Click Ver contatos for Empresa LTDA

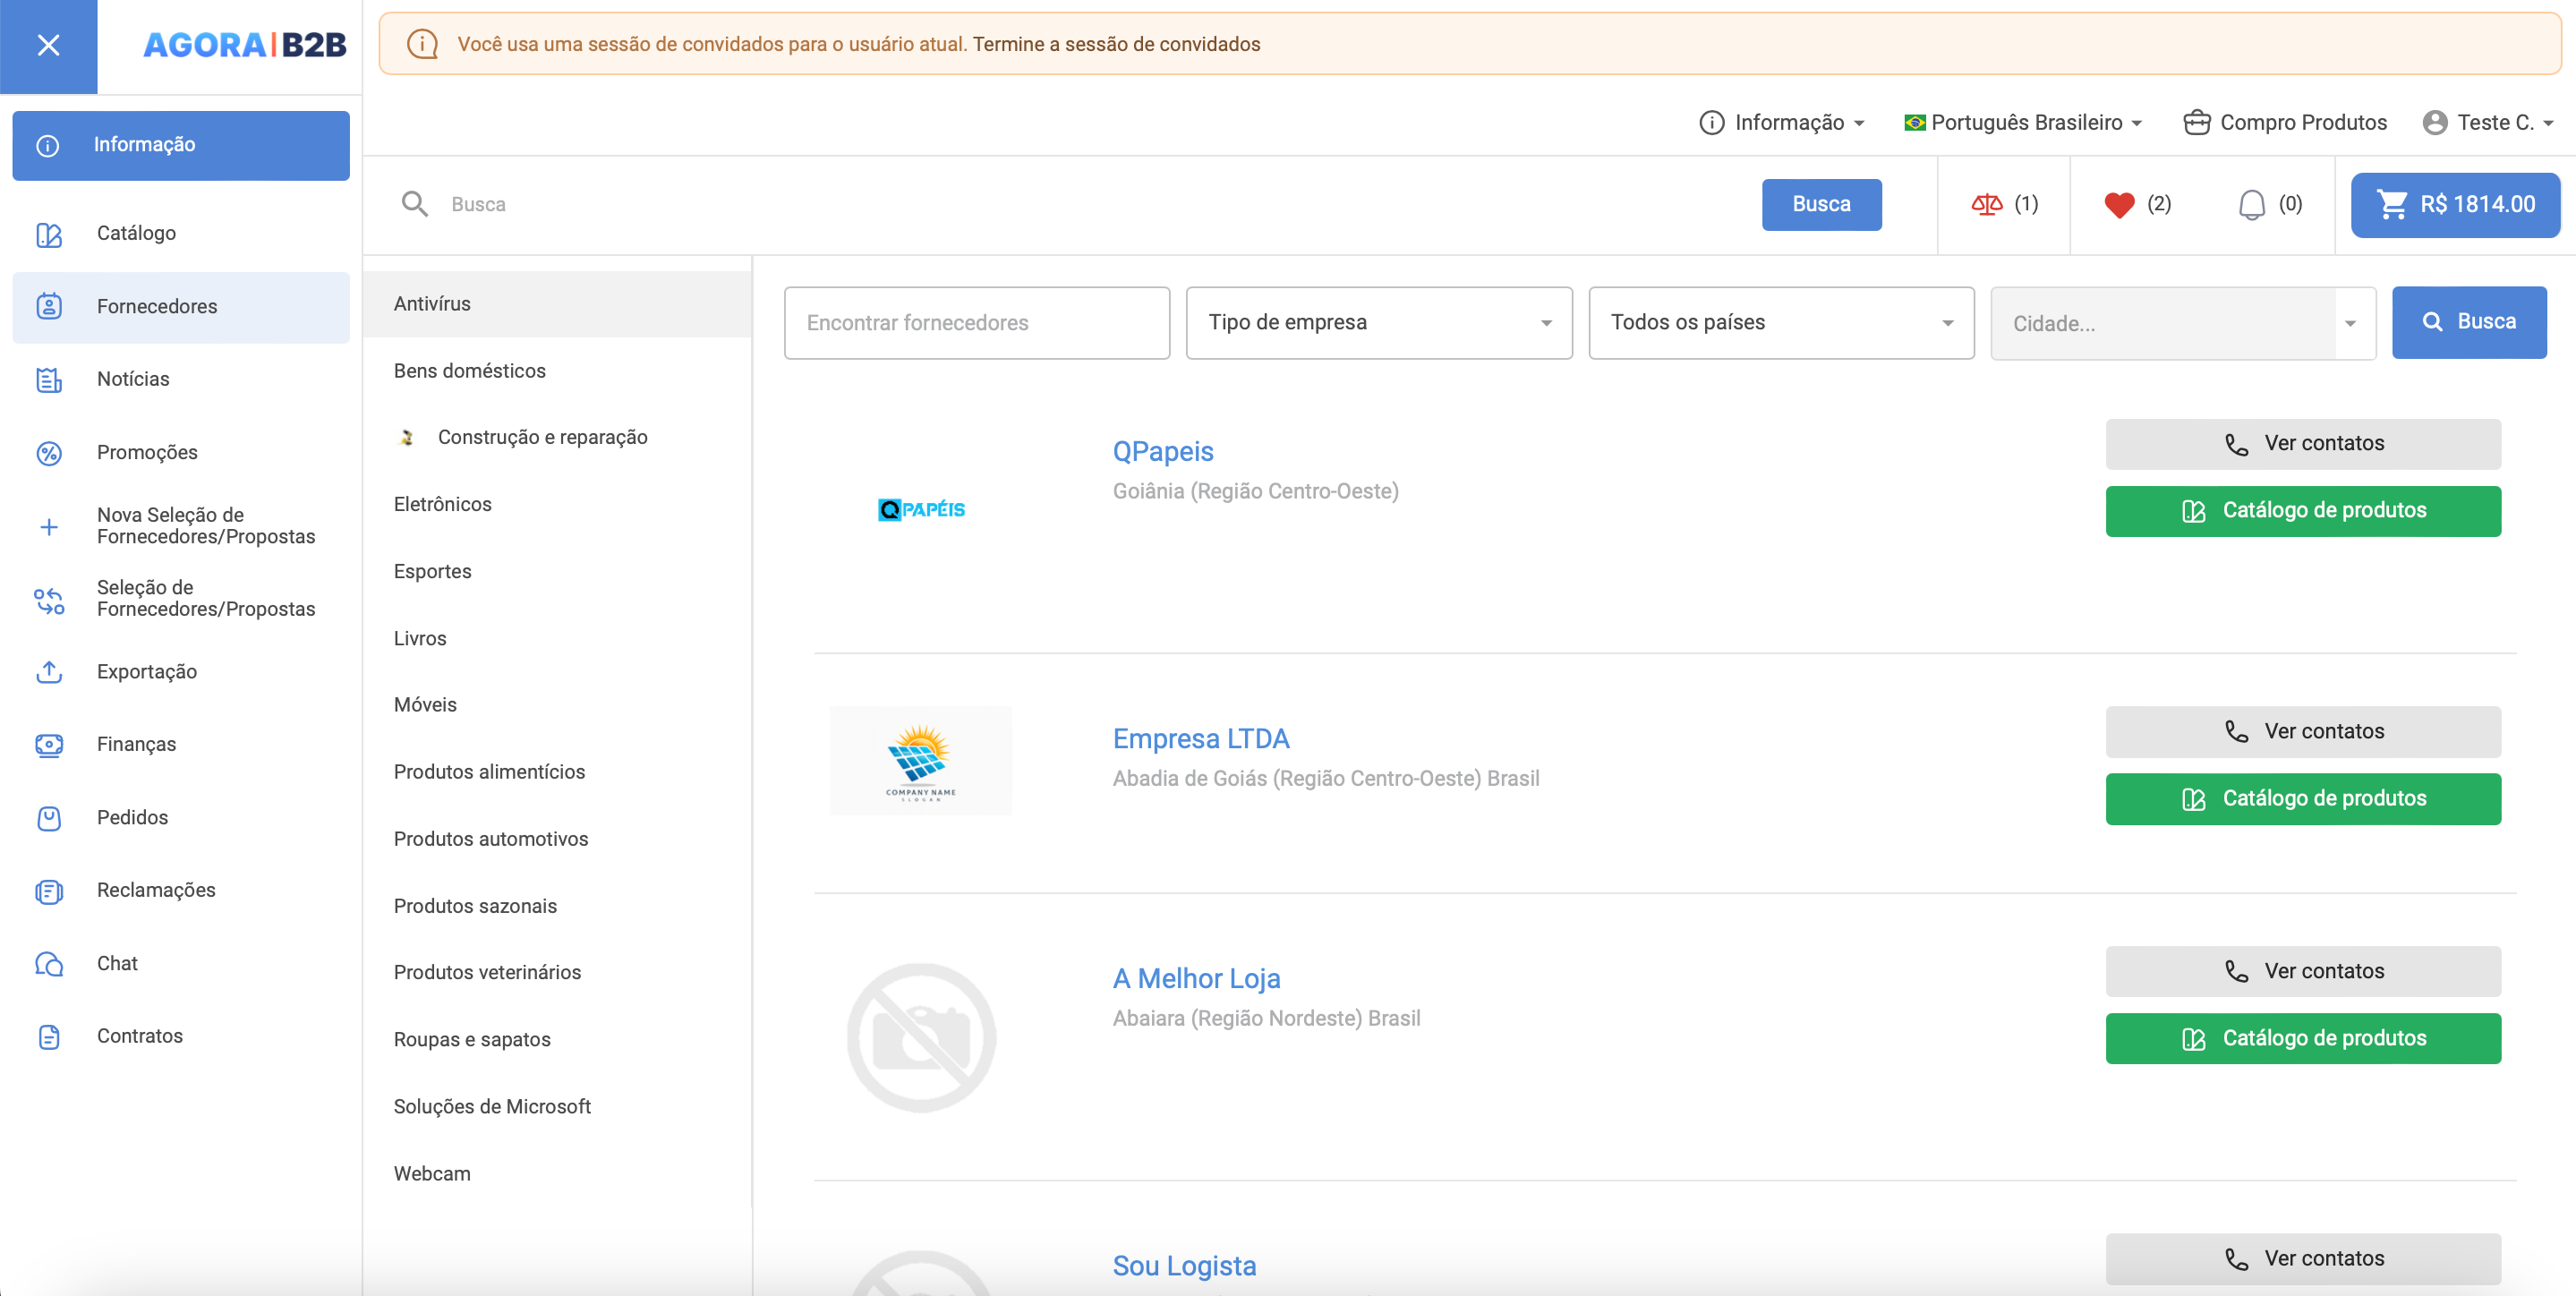(x=2303, y=729)
